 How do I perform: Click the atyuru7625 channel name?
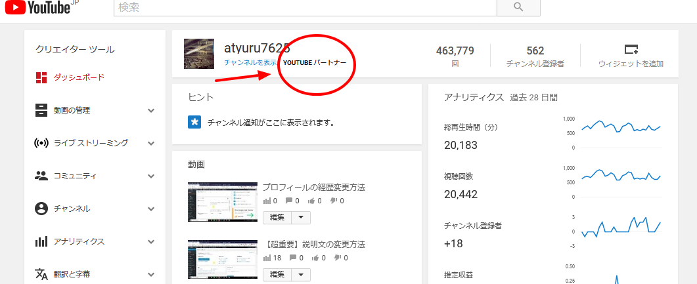coord(257,49)
